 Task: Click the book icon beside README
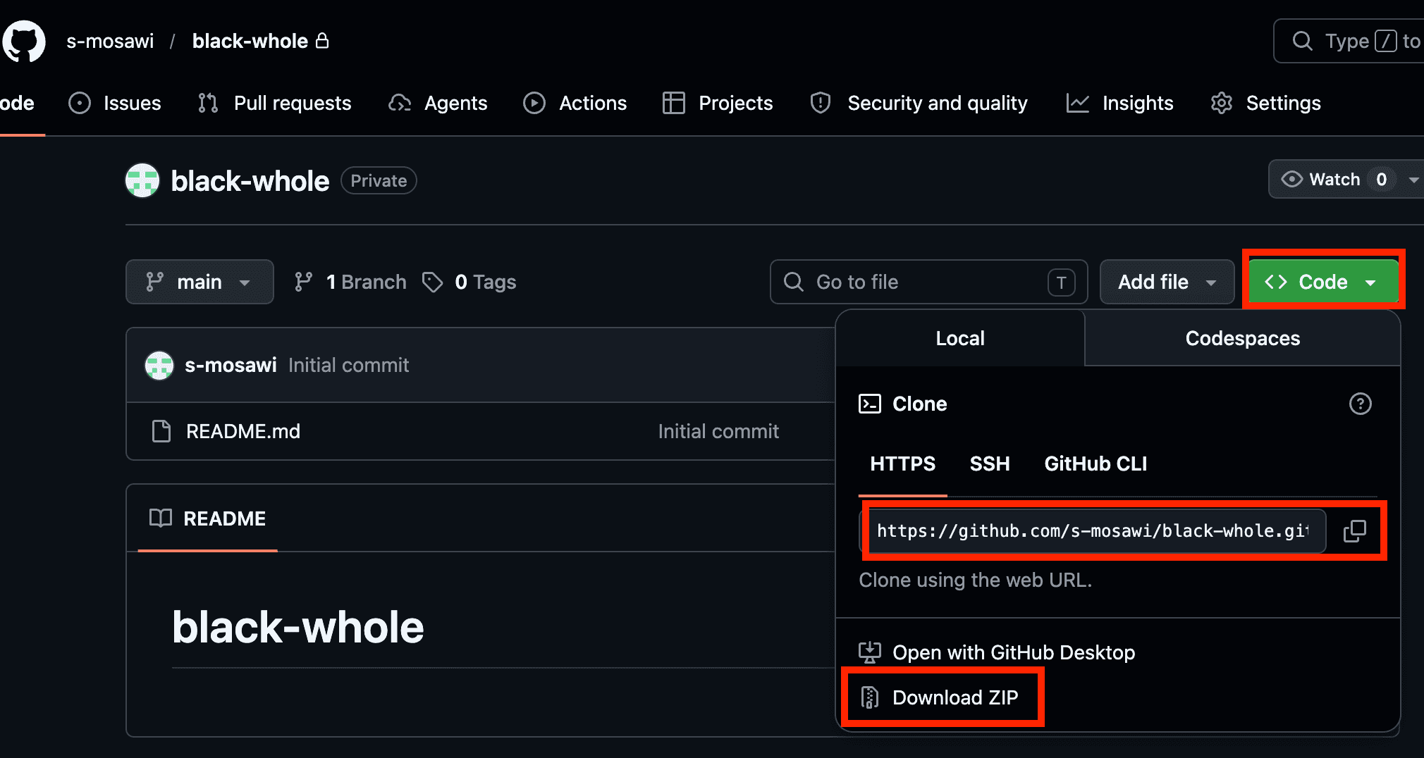click(161, 518)
